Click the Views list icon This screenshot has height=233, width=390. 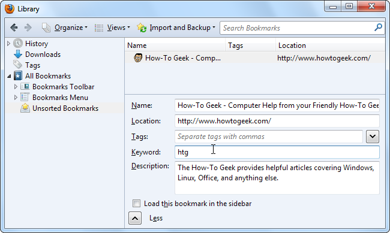pos(99,28)
